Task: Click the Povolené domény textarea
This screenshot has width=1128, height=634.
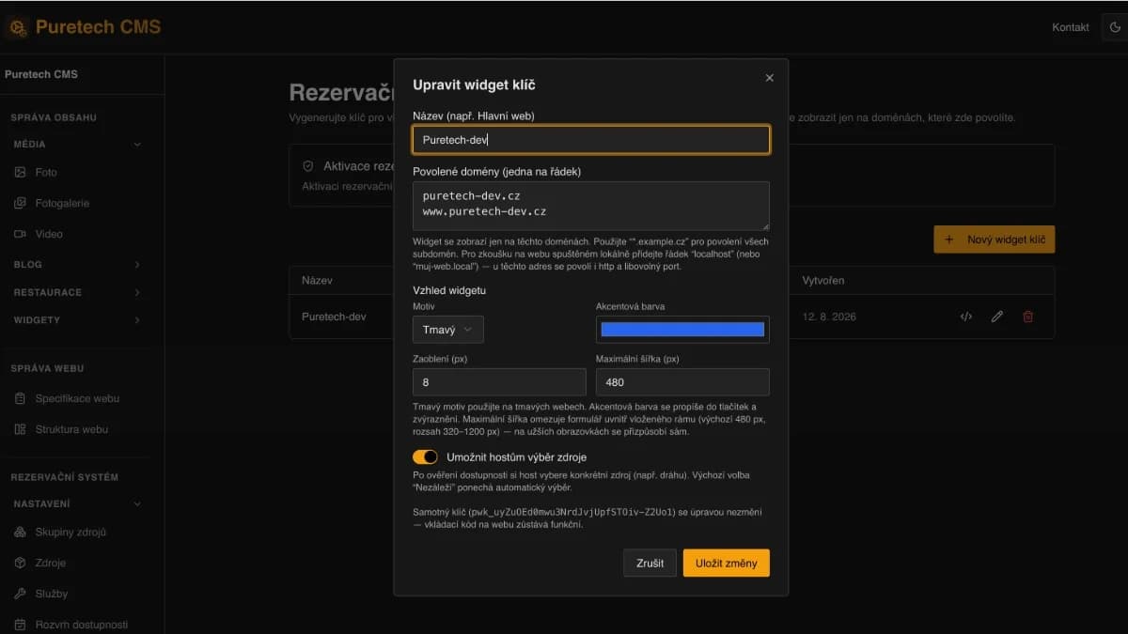Action: click(591, 206)
